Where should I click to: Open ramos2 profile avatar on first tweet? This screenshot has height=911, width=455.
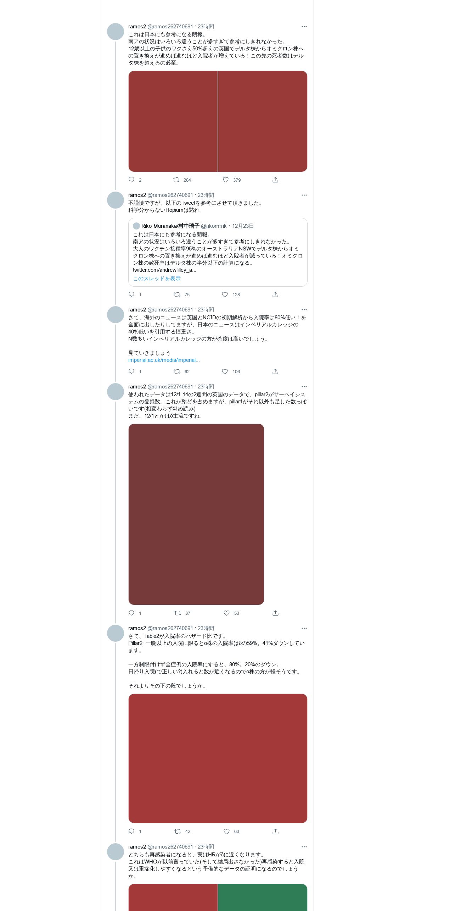point(116,32)
